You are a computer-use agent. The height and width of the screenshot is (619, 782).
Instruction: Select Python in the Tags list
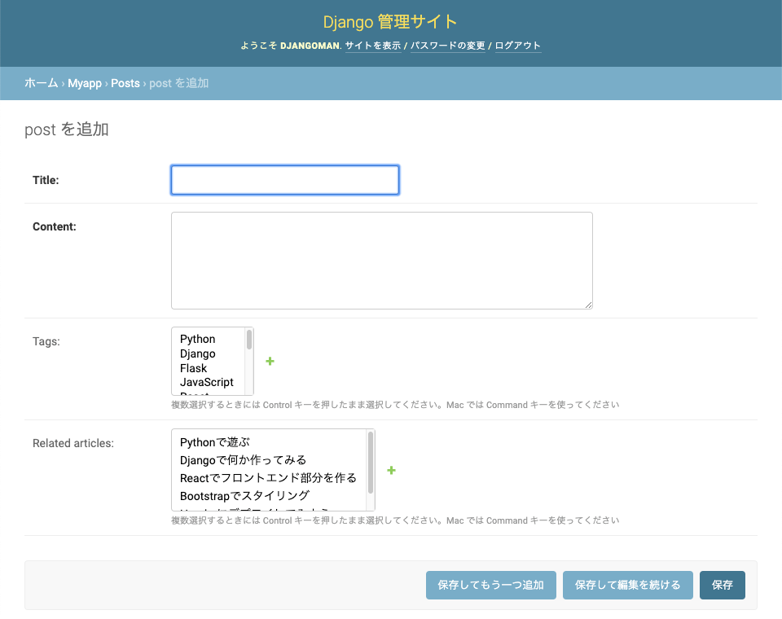tap(198, 339)
